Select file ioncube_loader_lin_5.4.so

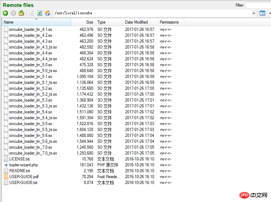(x=30, y=112)
